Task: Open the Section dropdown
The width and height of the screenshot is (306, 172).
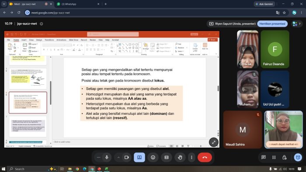Action: tap(34, 51)
